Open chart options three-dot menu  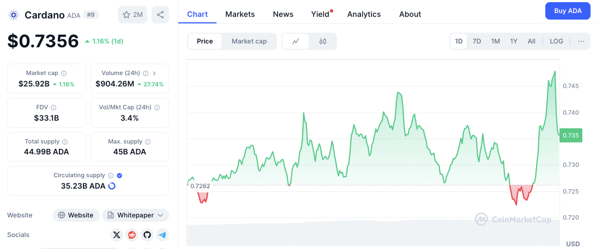581,41
